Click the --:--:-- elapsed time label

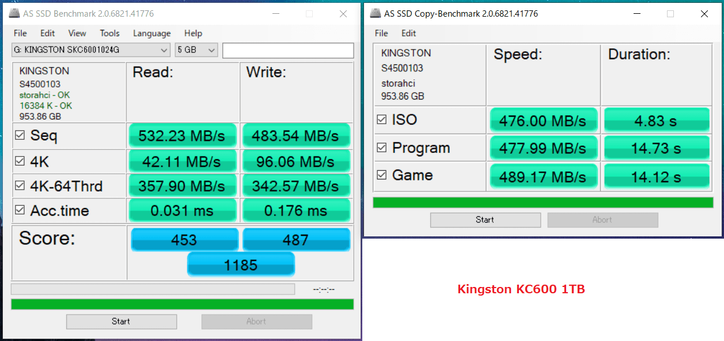pos(324,289)
